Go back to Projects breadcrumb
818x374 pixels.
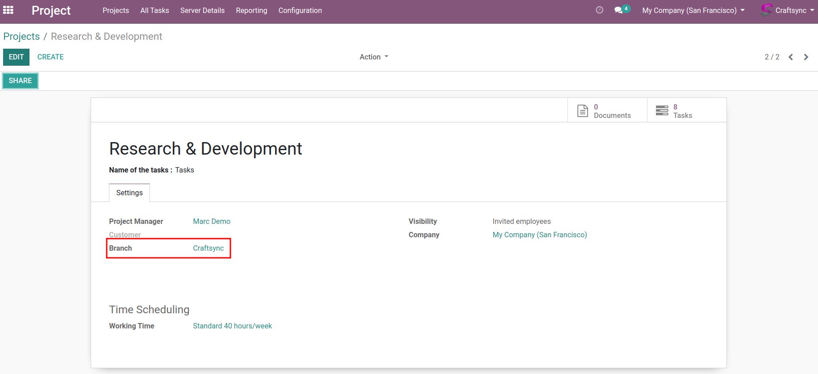click(21, 37)
